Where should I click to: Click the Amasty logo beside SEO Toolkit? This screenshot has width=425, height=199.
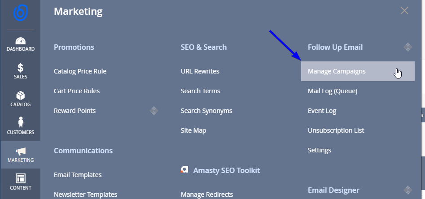coord(184,170)
